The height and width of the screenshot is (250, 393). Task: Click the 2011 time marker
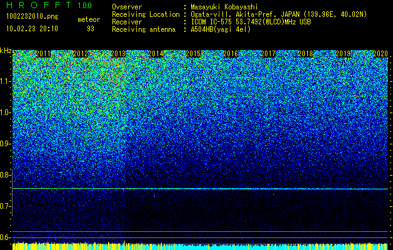pos(43,54)
